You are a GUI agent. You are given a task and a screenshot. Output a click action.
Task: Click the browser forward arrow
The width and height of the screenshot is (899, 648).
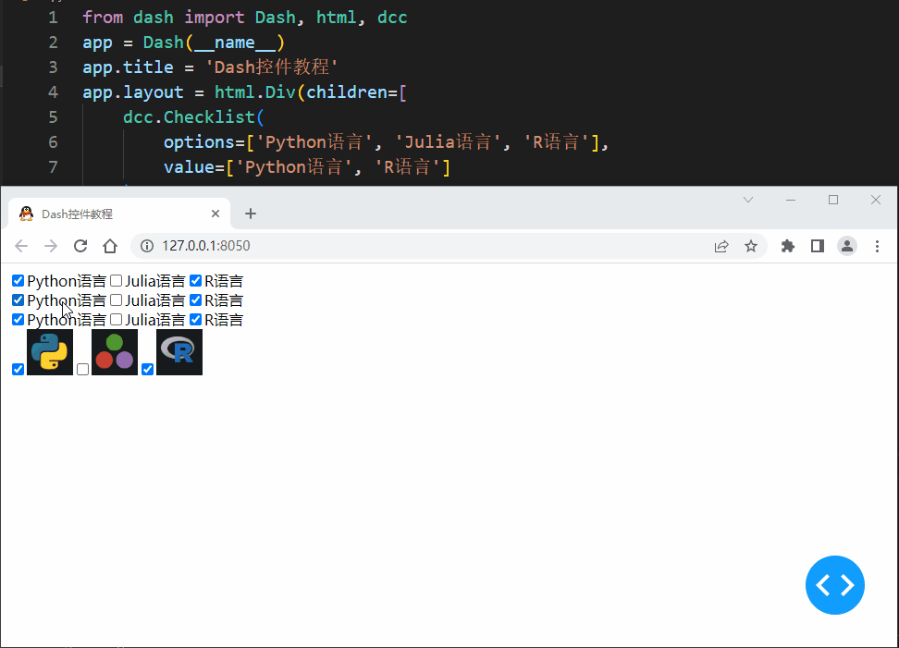[51, 246]
